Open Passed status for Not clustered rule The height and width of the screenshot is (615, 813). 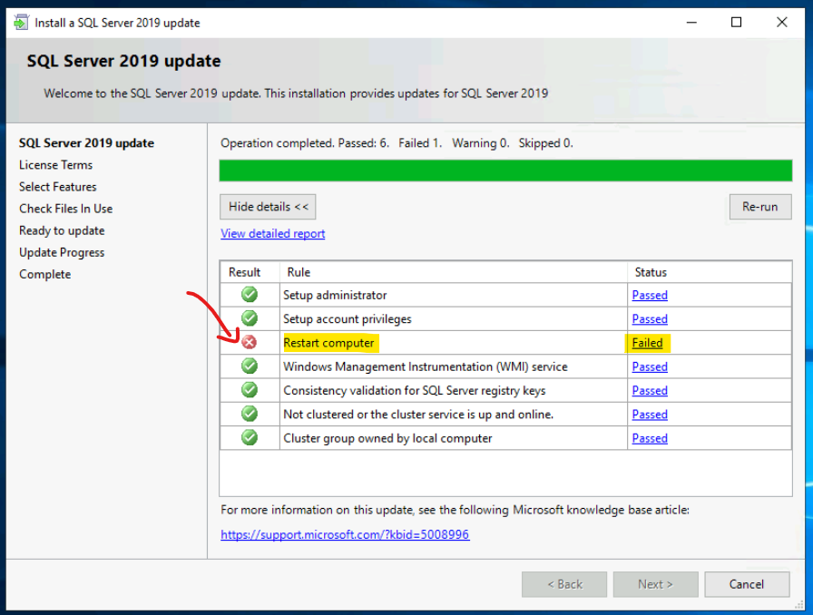pyautogui.click(x=650, y=415)
